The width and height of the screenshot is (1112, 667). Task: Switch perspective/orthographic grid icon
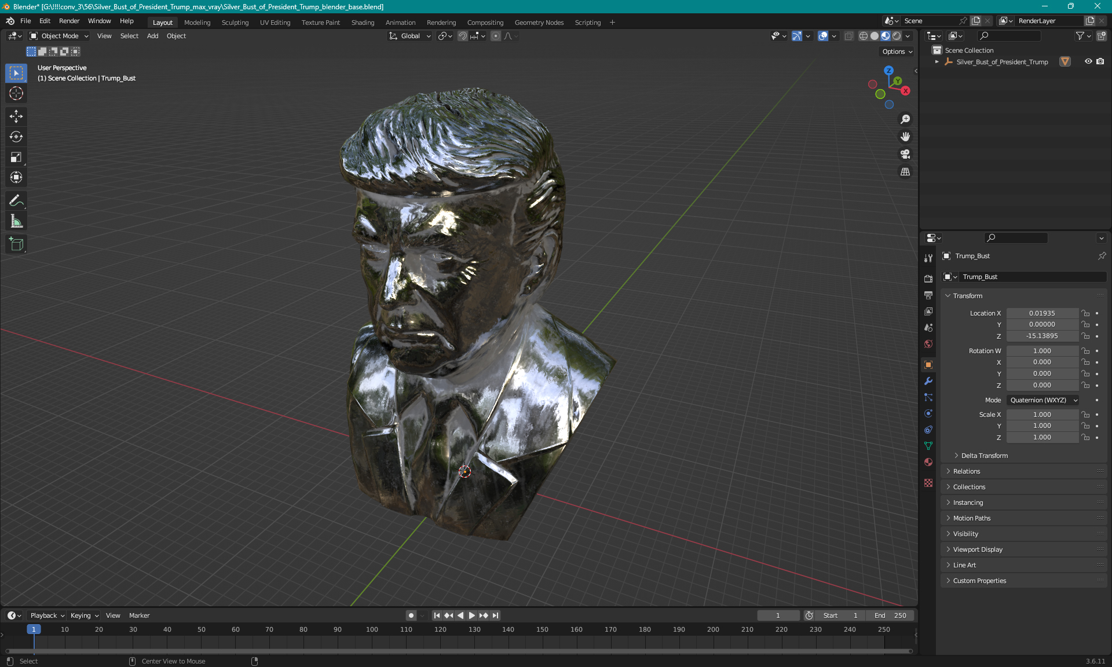click(905, 171)
